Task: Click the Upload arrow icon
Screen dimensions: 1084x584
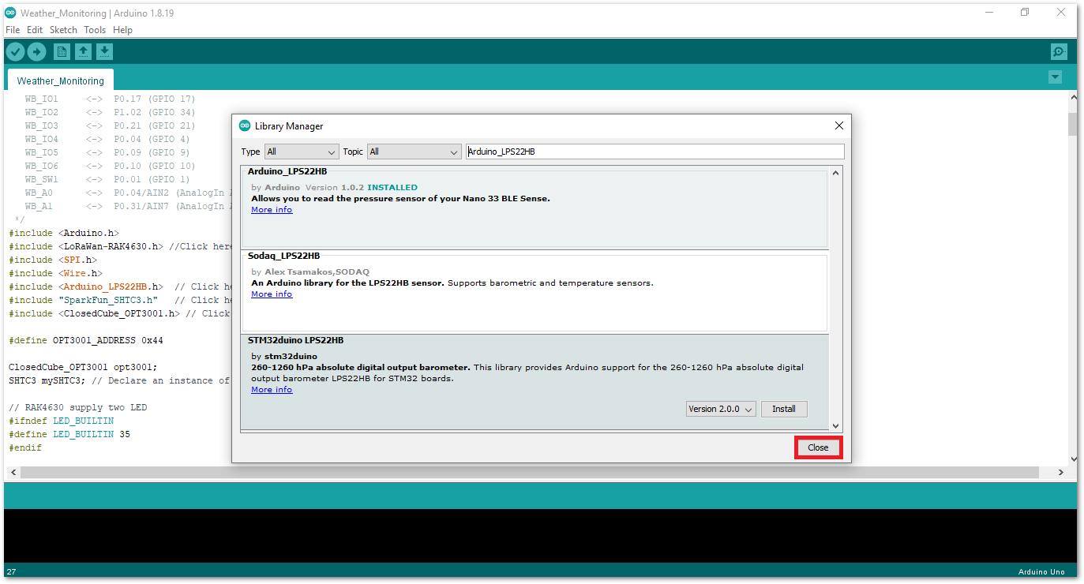Action: (37, 52)
